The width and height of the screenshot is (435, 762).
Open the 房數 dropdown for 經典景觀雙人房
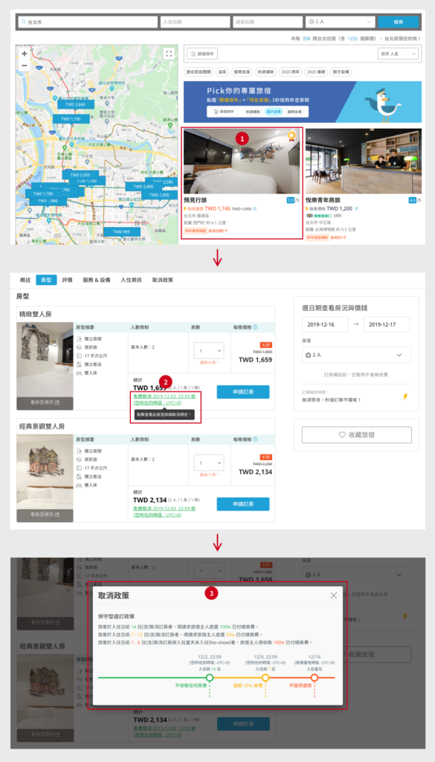click(x=209, y=462)
